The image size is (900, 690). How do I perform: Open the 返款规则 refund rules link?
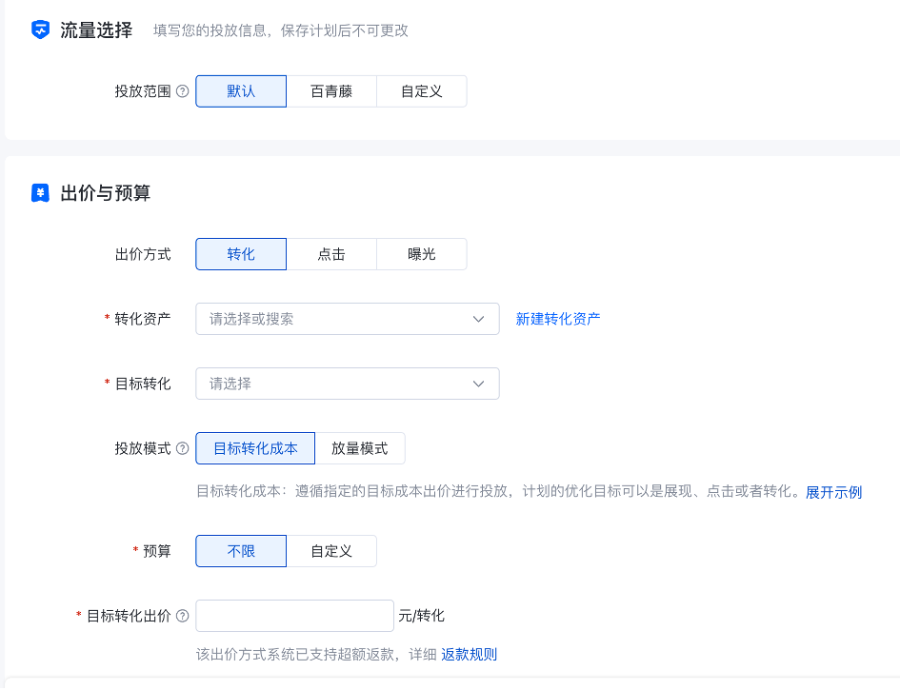pos(469,655)
